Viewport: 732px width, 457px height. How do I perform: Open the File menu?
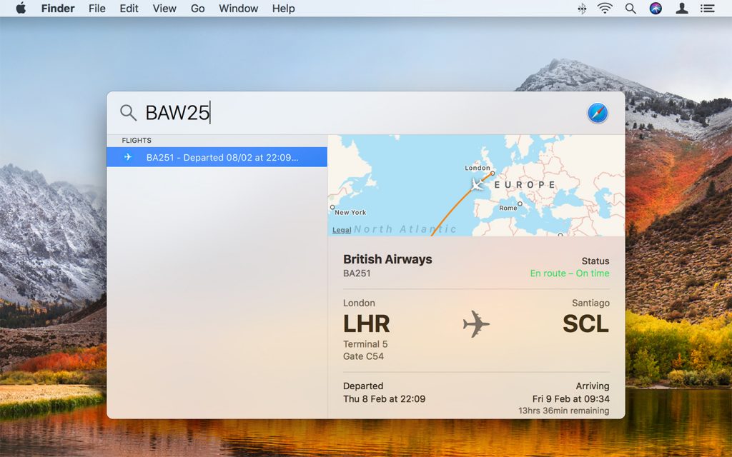click(x=97, y=9)
